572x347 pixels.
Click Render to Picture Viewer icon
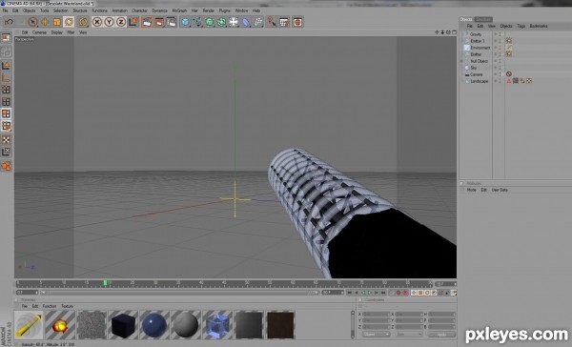(159, 22)
